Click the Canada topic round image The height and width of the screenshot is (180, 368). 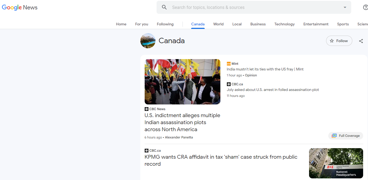[x=148, y=41]
